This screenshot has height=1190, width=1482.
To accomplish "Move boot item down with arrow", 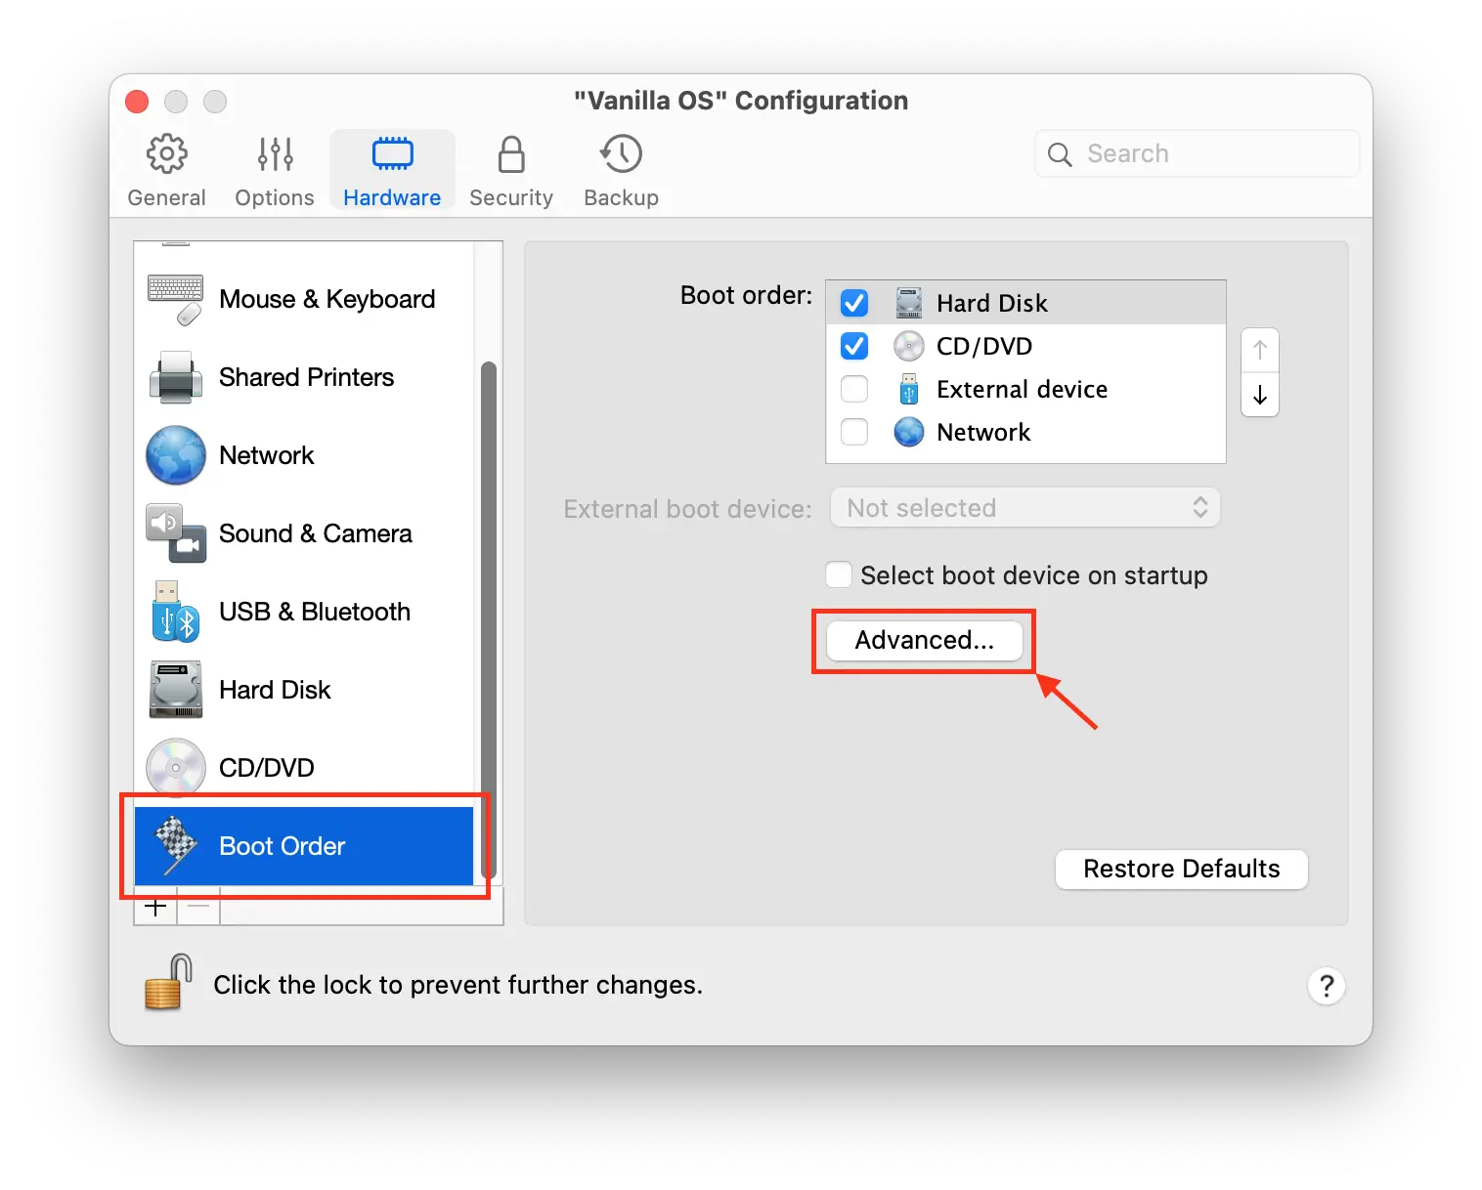I will coord(1260,395).
